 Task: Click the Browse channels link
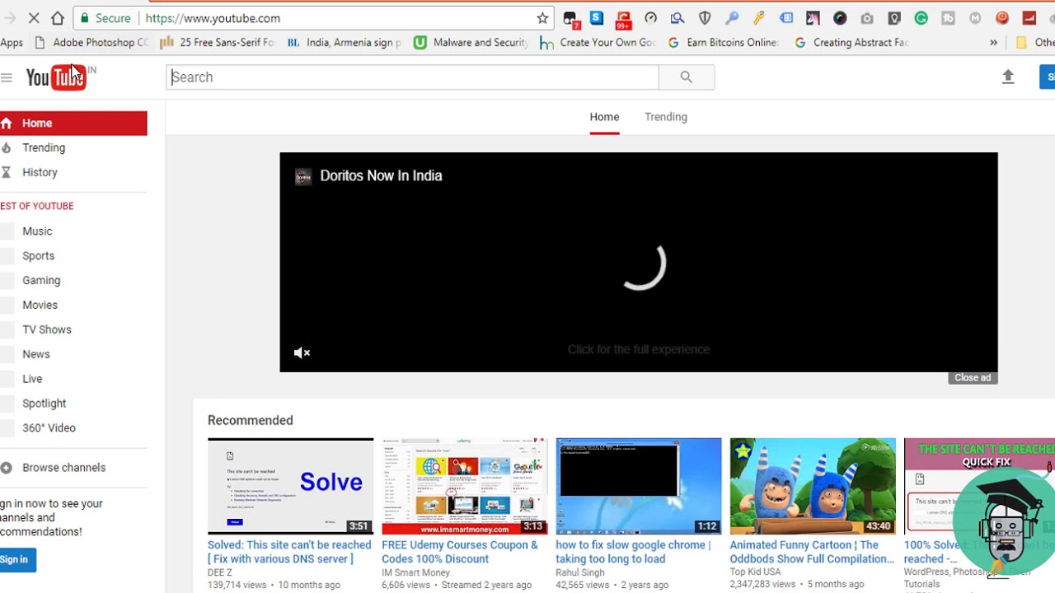click(x=63, y=467)
